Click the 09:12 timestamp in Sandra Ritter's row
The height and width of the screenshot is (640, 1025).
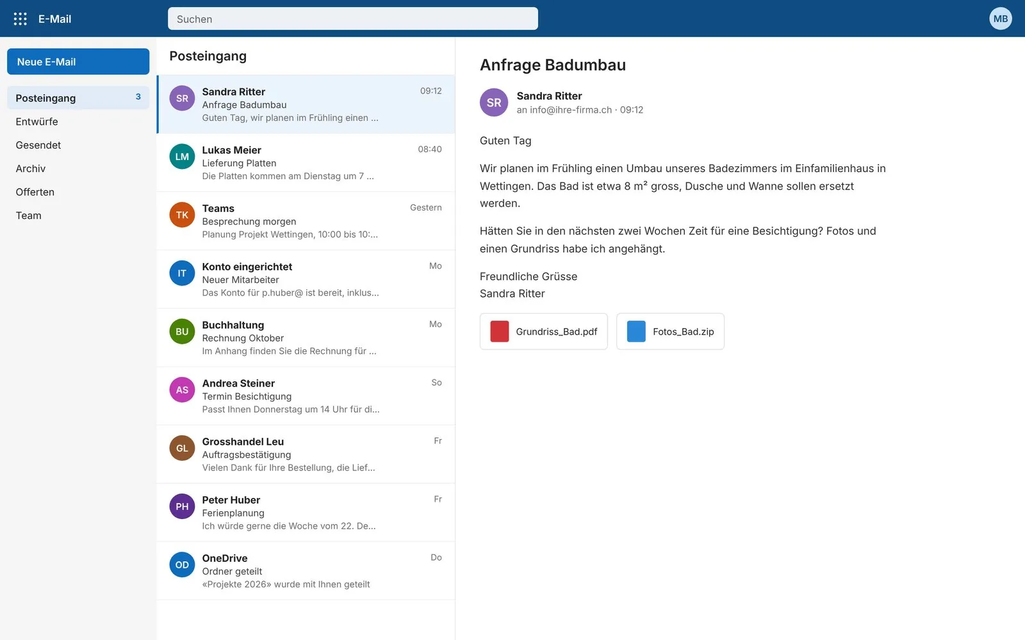[x=430, y=91]
